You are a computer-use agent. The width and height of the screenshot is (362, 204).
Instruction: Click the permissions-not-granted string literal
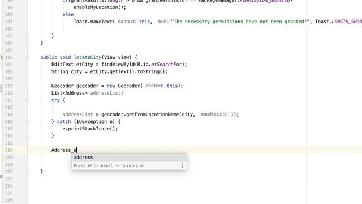240,22
